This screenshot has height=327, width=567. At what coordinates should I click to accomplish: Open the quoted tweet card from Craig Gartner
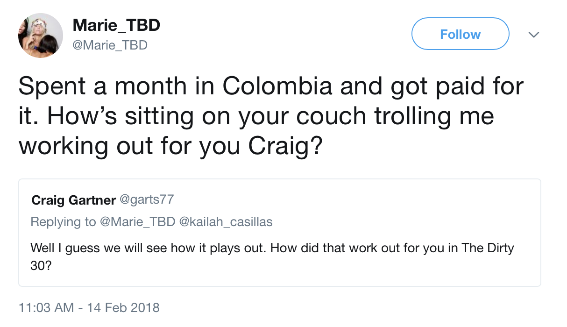tap(280, 232)
